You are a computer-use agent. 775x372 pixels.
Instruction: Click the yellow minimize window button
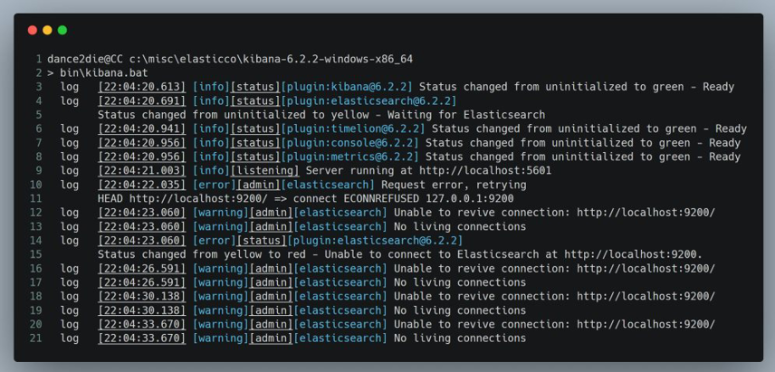47,30
